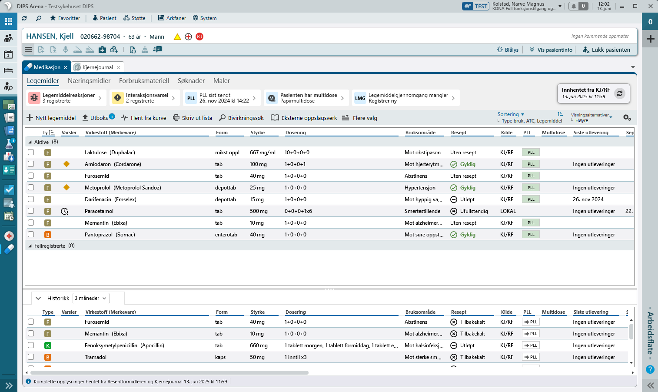The image size is (658, 392).
Task: Click the Utboks info badge icon
Action: coord(112,116)
